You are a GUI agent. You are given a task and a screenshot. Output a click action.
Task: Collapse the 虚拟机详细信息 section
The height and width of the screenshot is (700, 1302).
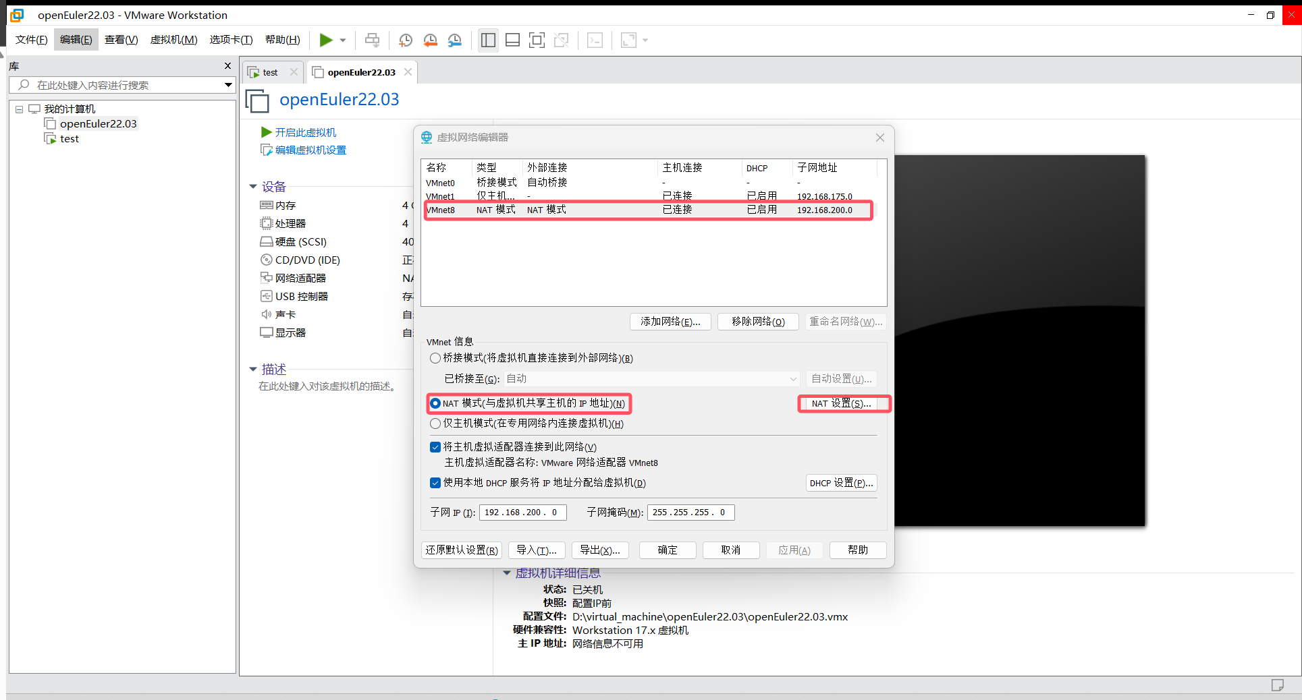[506, 573]
